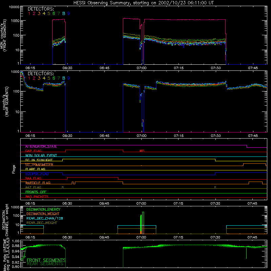Click detector 8 in front segments legend
Screen dimensions: 271x271
tap(64, 14)
